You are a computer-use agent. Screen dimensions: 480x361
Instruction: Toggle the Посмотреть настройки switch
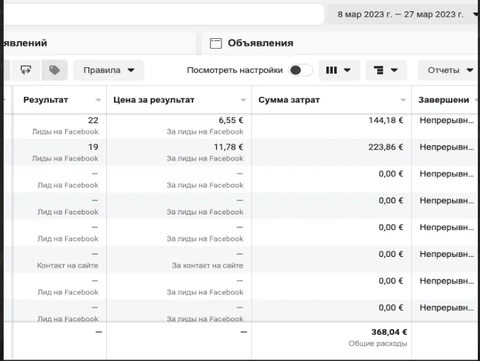point(300,70)
